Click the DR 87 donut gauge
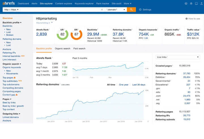Viewport: 204px width, 139px height. tap(76, 34)
